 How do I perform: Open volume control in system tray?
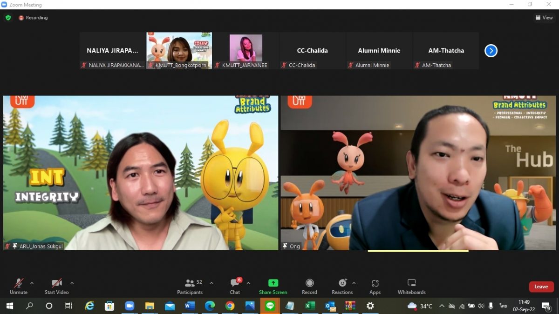pos(481,306)
